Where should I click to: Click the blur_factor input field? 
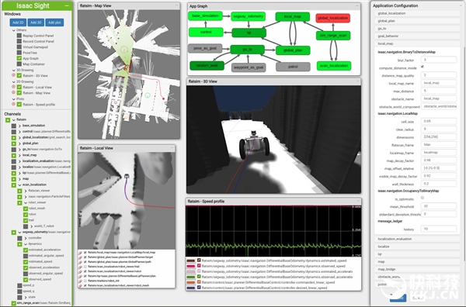click(439, 60)
